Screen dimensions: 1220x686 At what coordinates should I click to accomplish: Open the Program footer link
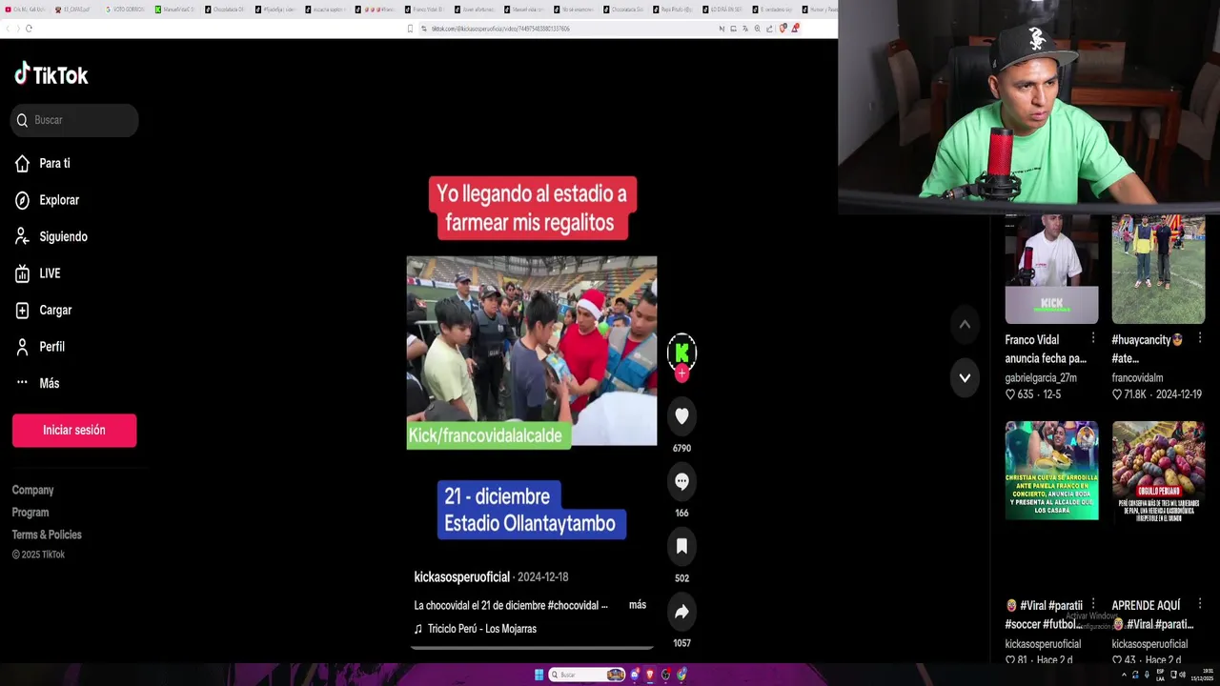point(30,513)
